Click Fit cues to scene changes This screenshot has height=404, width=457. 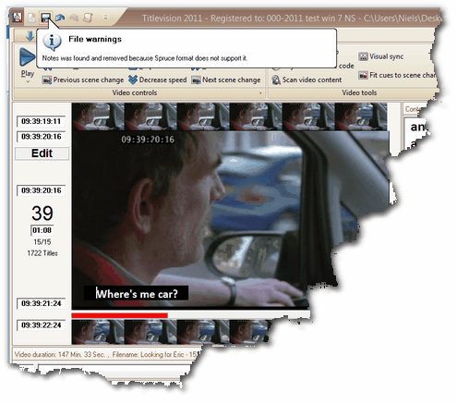coord(398,75)
